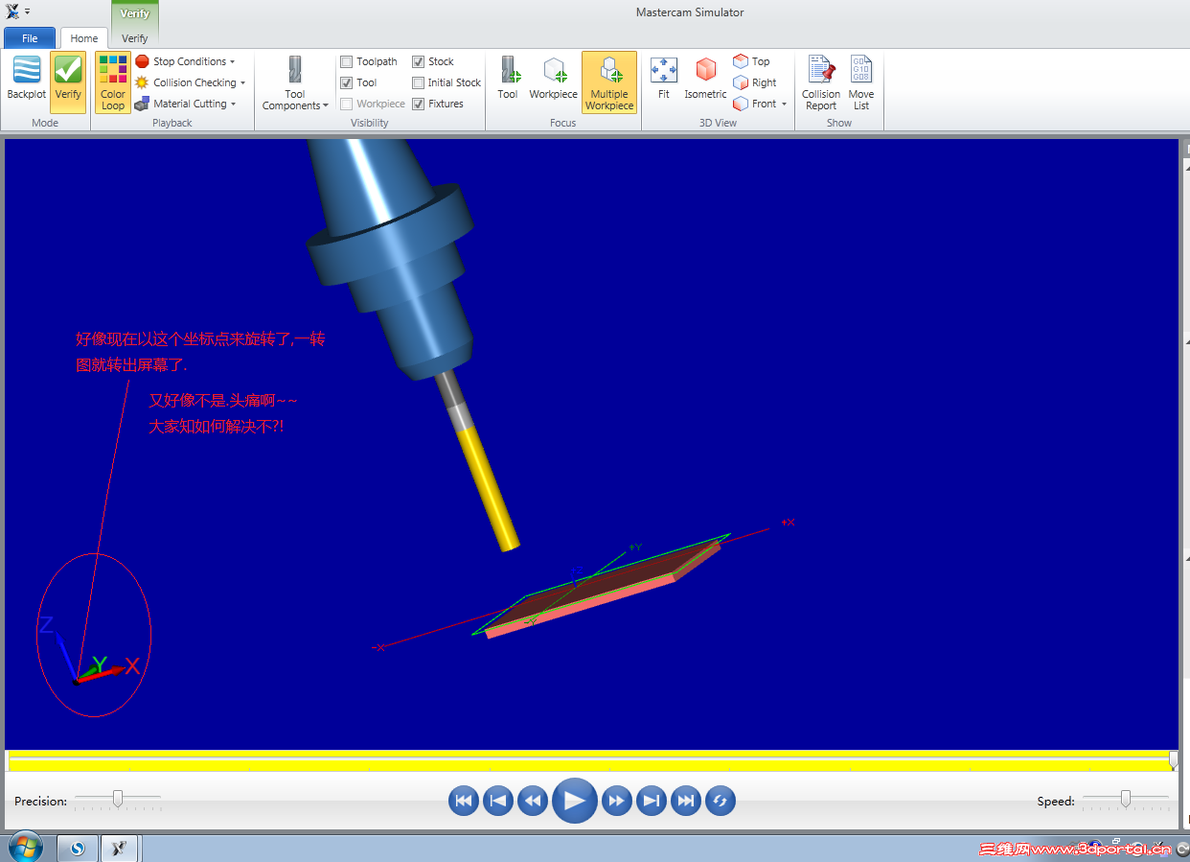Expand the Tool Components dropdown arrow
This screenshot has height=862, width=1190.
tap(326, 105)
